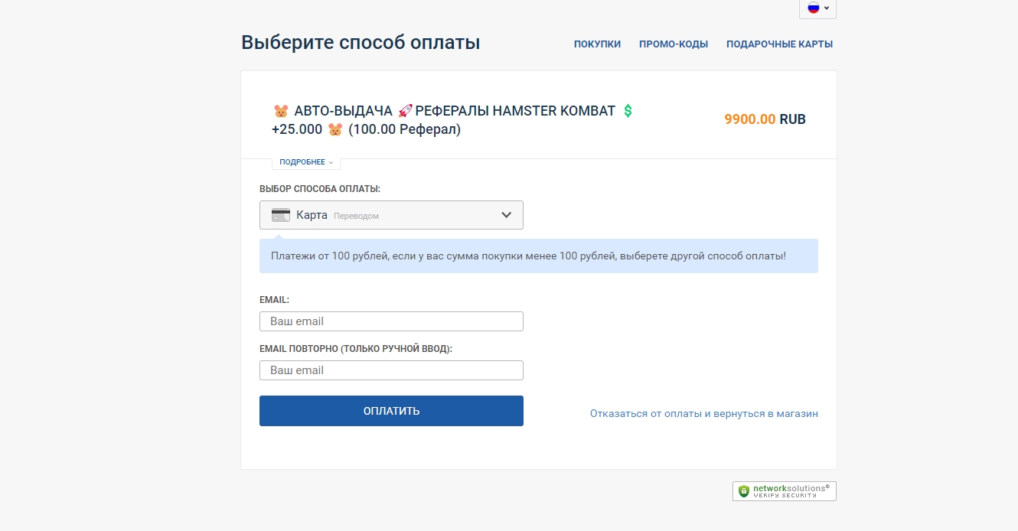This screenshot has height=531, width=1018.
Task: Click the hamster emoji after +25.000
Action: click(x=335, y=129)
